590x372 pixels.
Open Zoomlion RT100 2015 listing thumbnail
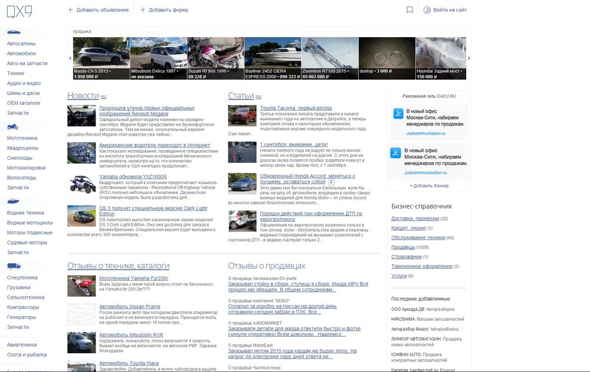pyautogui.click(x=330, y=58)
